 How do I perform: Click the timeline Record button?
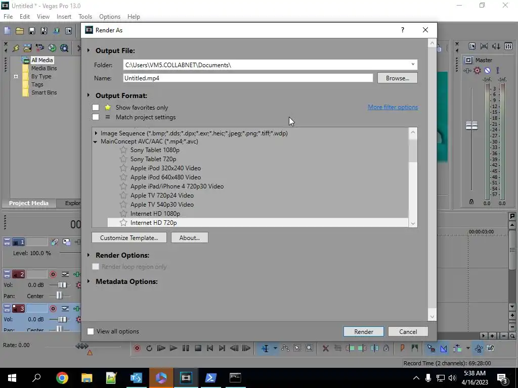[137, 349]
